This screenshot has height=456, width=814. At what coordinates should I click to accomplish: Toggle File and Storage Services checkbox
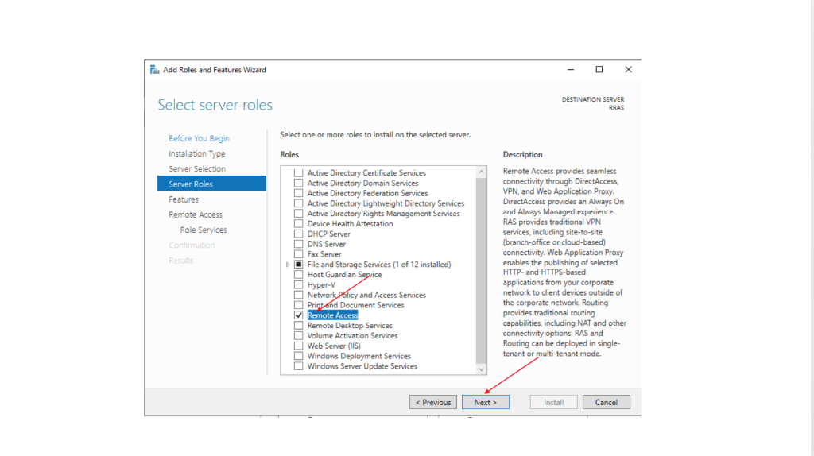[x=299, y=265]
